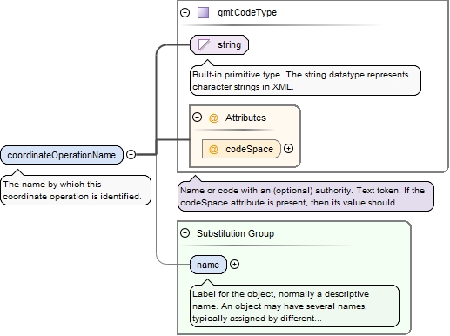Collapse the coordinateOperationName node
Screen dimensions: 450x336
tap(131, 154)
